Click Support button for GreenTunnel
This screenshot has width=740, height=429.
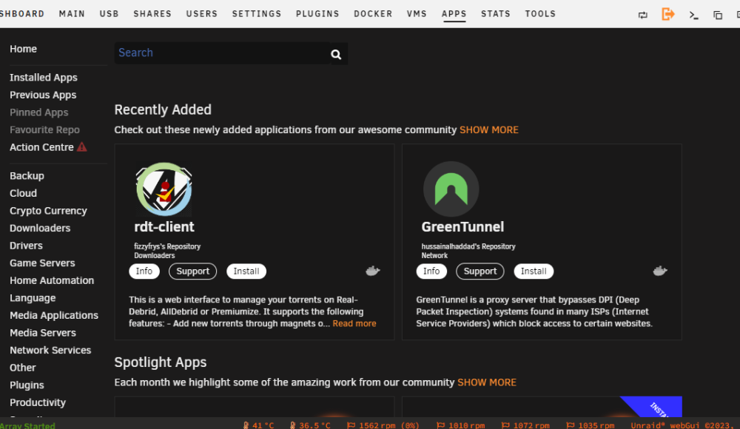point(480,271)
